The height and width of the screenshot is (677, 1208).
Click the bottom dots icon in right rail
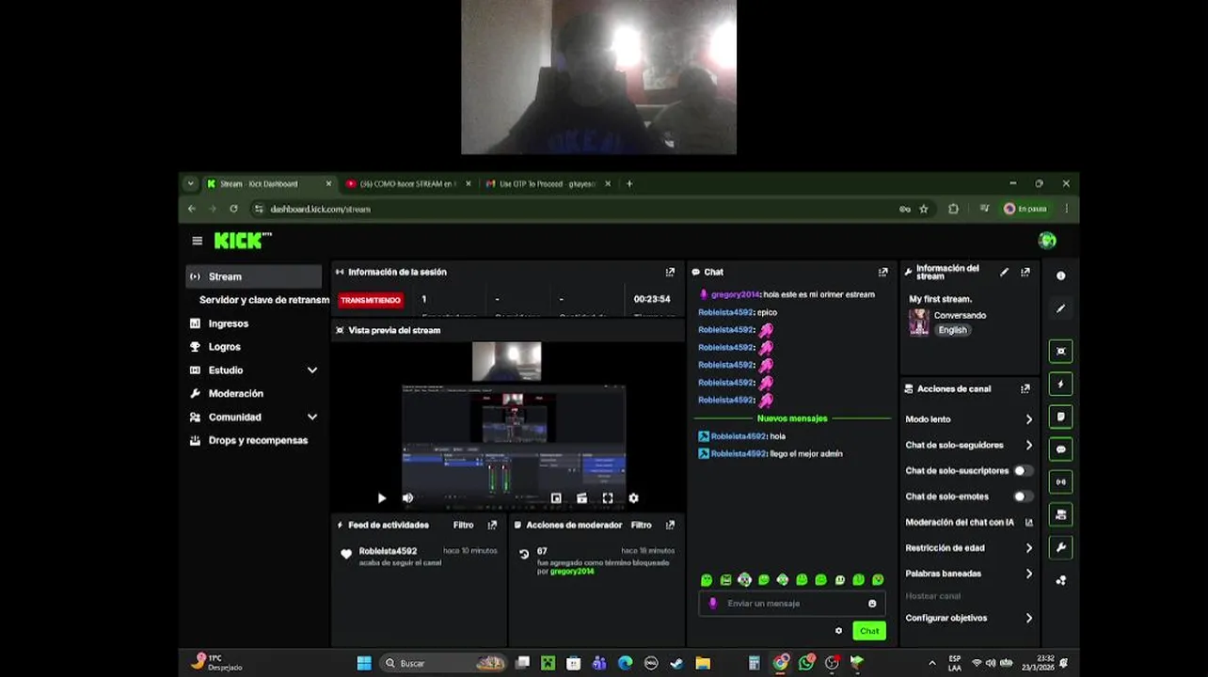(x=1060, y=580)
